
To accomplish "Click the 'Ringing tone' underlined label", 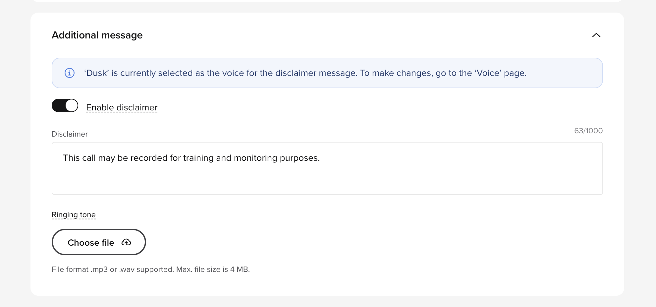I will (x=73, y=215).
